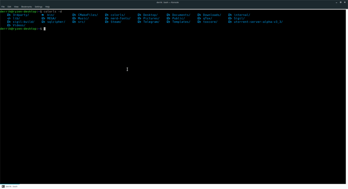Image resolution: width=348 pixels, height=189 pixels.
Task: Click the folder icon beside Pictures/
Action: pyautogui.click(x=139, y=18)
